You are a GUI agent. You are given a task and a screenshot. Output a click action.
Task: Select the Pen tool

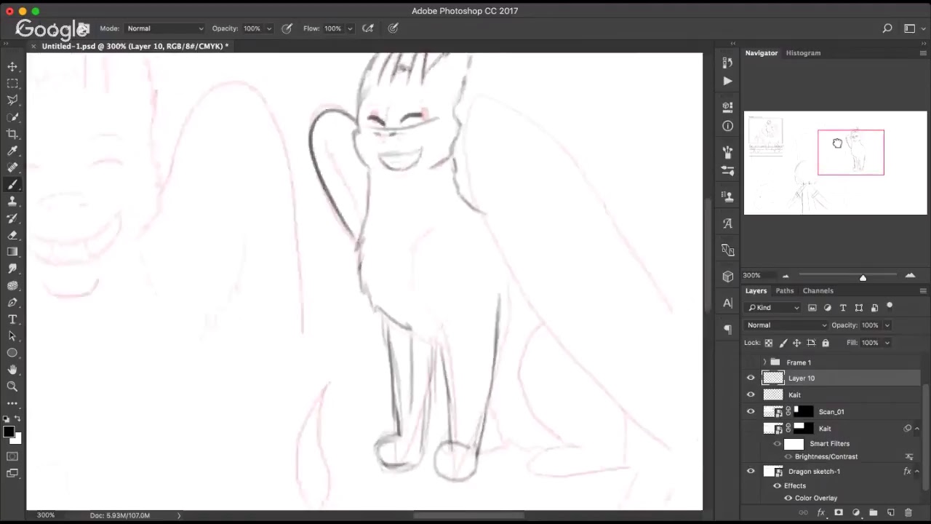click(x=12, y=302)
